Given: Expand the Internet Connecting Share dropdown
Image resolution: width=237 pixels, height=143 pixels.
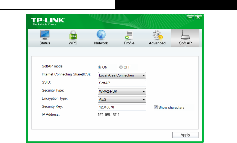Looking at the screenshot, I should 122,75.
